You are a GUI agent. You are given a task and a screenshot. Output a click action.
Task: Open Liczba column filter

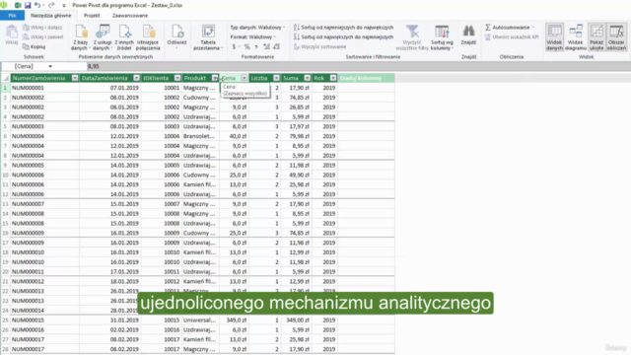[276, 78]
